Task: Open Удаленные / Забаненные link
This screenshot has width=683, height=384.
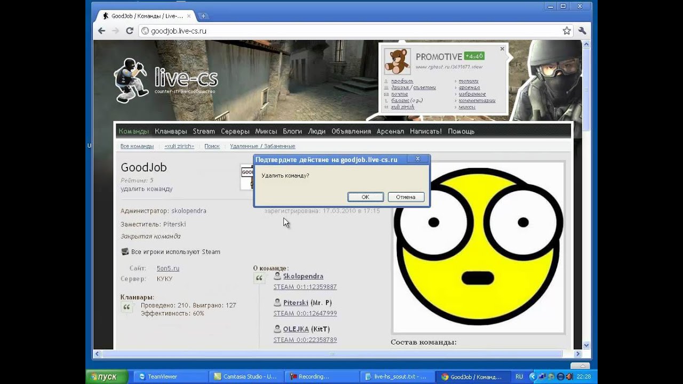Action: [263, 146]
